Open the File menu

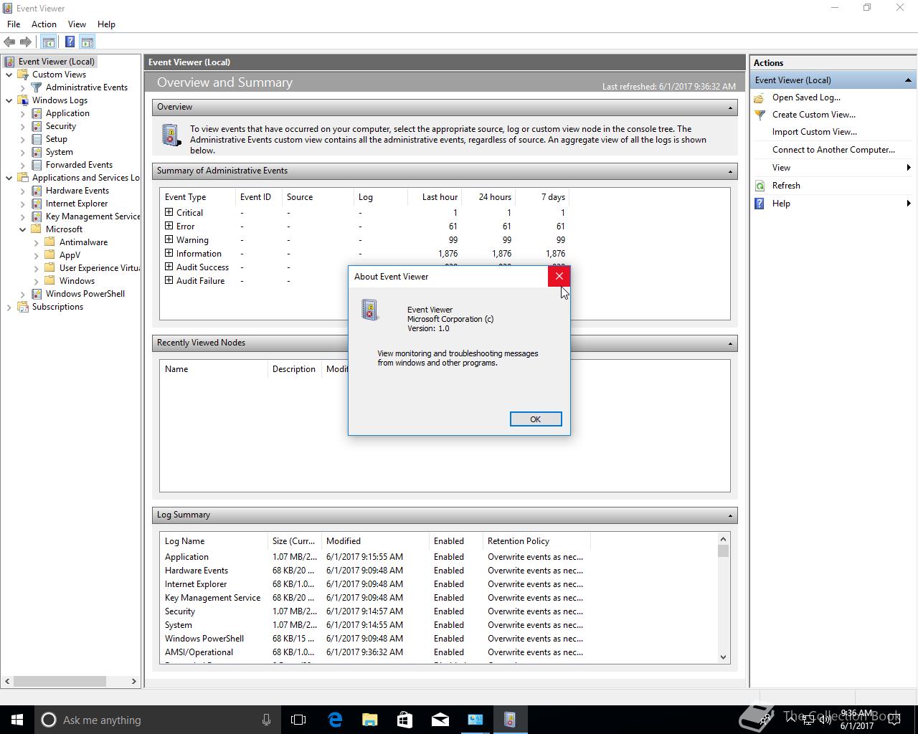14,24
